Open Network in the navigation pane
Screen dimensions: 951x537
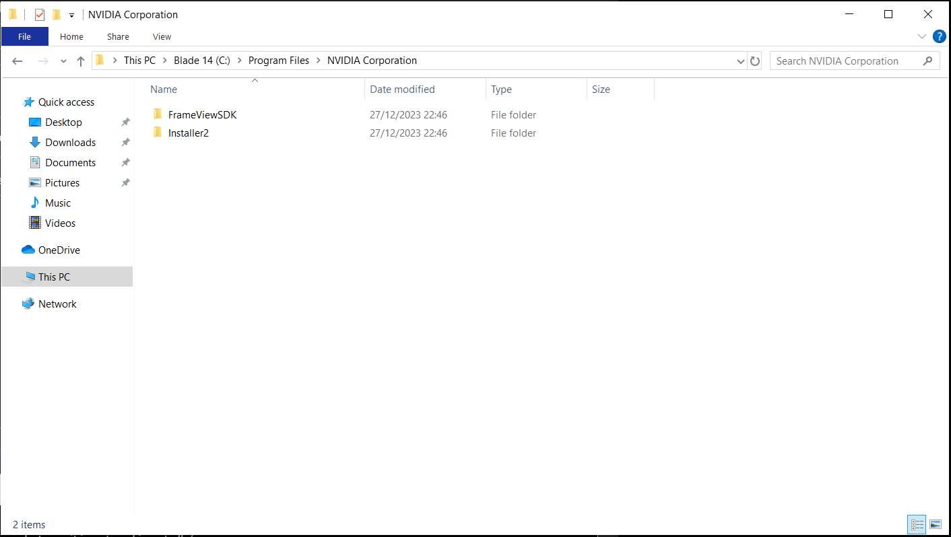click(x=57, y=304)
